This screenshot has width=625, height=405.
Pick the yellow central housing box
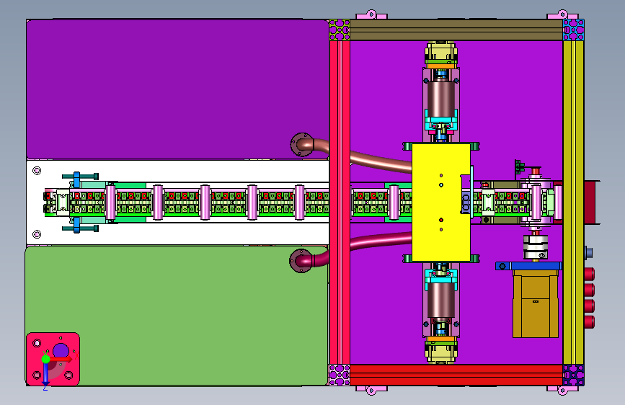(441, 202)
